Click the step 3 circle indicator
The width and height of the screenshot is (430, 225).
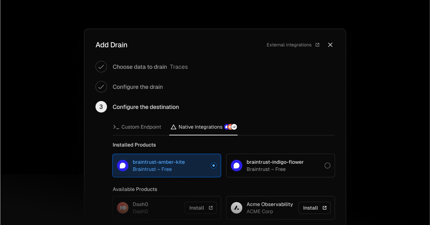click(x=101, y=107)
